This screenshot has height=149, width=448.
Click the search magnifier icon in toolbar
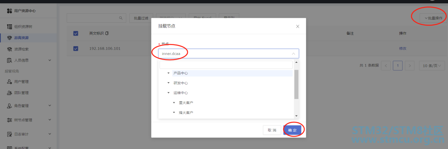[x=121, y=18]
